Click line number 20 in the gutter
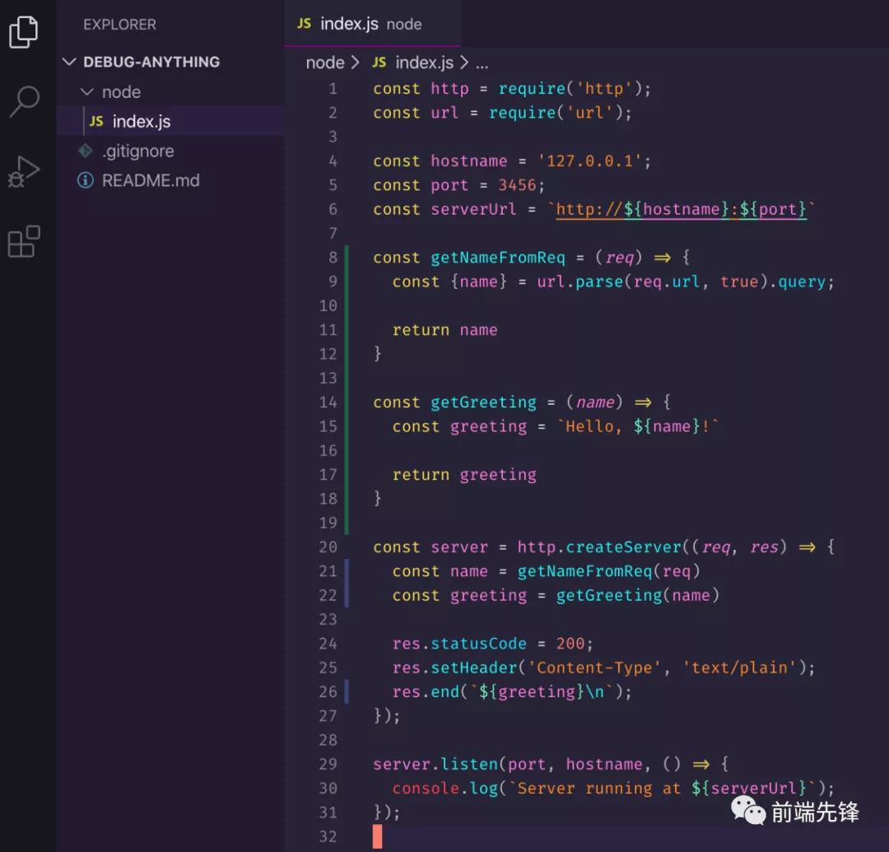Image resolution: width=889 pixels, height=852 pixels. (x=328, y=547)
